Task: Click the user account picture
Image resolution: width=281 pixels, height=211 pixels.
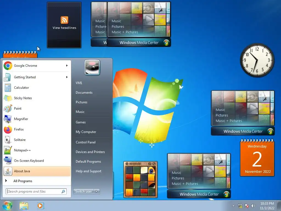Action: point(92,67)
